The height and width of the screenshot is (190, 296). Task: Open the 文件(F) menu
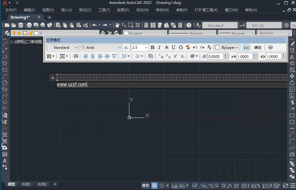tap(11, 10)
